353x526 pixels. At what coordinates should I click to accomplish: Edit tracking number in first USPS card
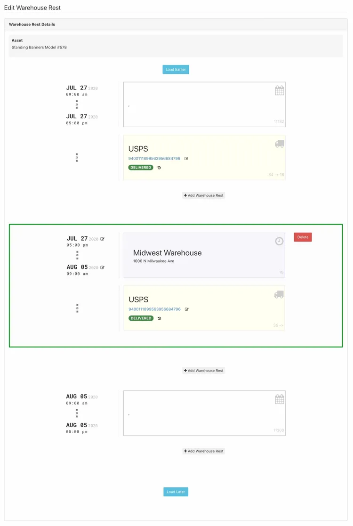coord(186,159)
